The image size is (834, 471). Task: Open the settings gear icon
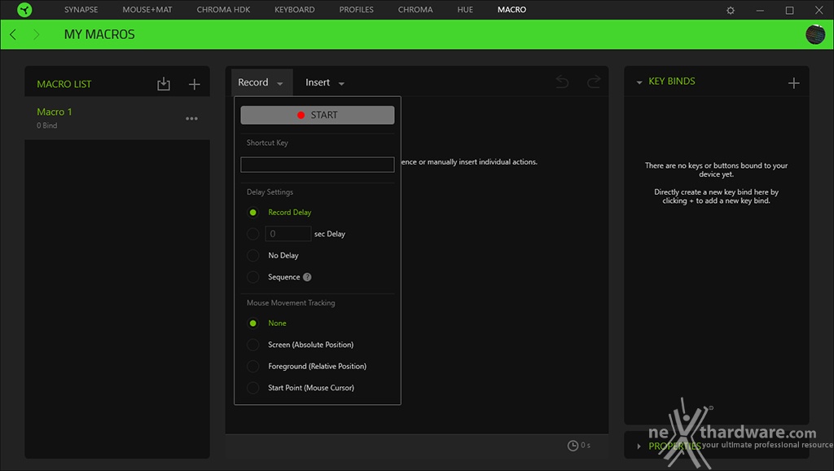pyautogui.click(x=731, y=10)
